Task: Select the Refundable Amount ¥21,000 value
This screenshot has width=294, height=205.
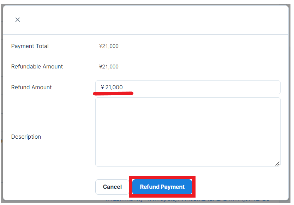Action: click(109, 67)
